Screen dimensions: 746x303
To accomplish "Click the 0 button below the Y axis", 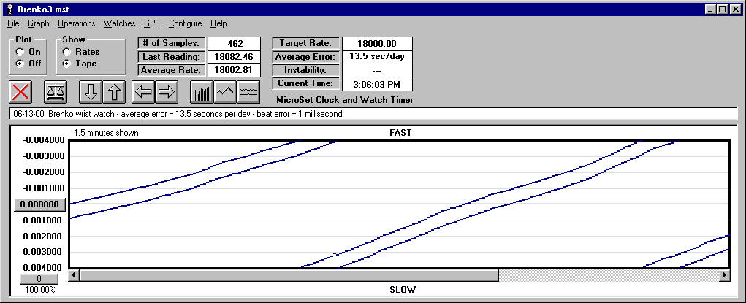I will coord(39,279).
